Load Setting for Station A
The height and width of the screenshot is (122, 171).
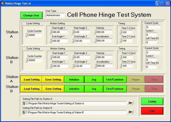(x=32, y=80)
